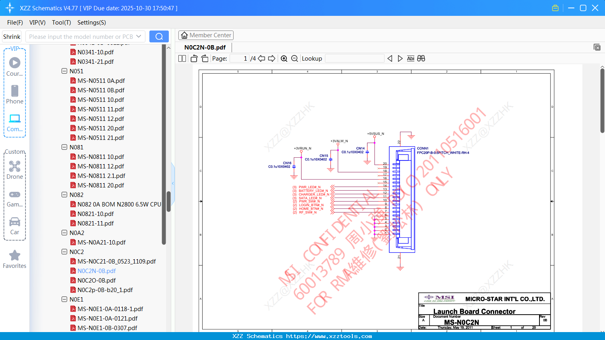605x340 pixels.
Task: Toggle the Abi match-case option
Action: (x=411, y=59)
